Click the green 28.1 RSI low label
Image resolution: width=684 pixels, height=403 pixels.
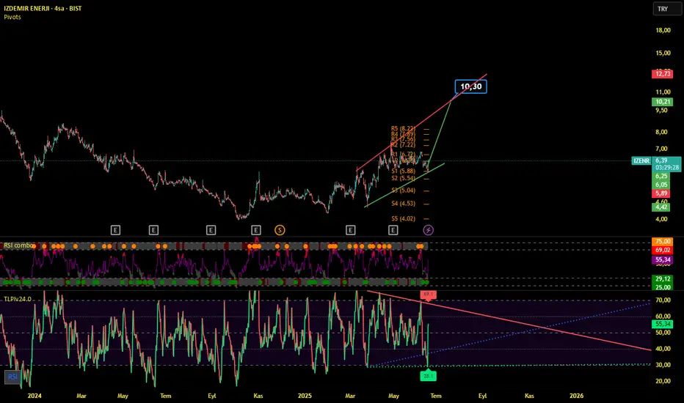pos(428,376)
